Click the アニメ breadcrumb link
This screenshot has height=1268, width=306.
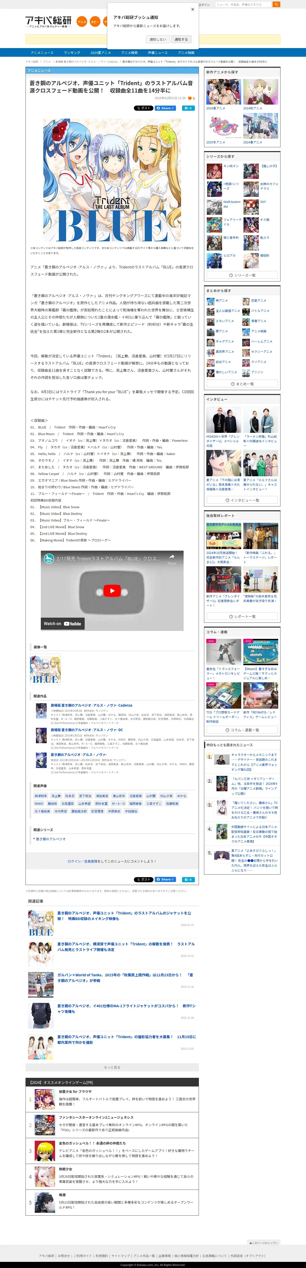click(x=47, y=62)
